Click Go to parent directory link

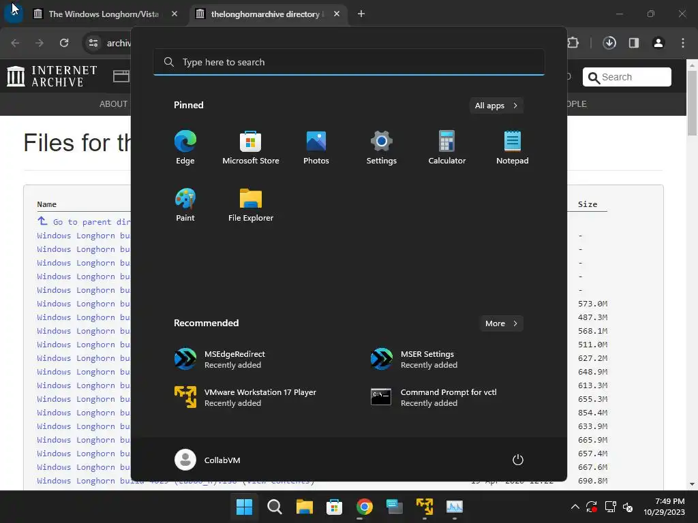pos(84,221)
